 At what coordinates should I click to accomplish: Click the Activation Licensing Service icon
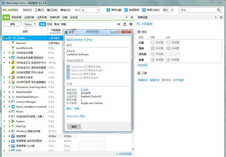click(x=13, y=87)
